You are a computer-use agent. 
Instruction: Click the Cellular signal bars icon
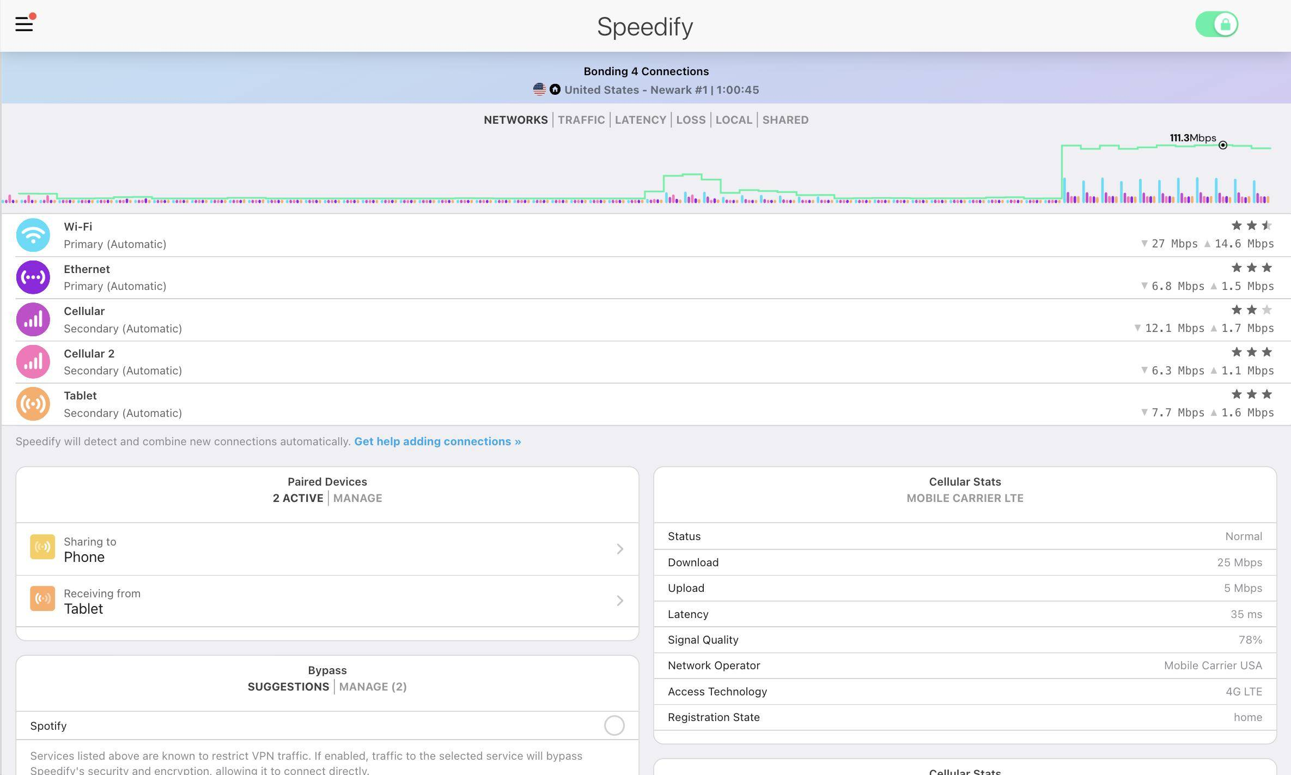pos(33,319)
